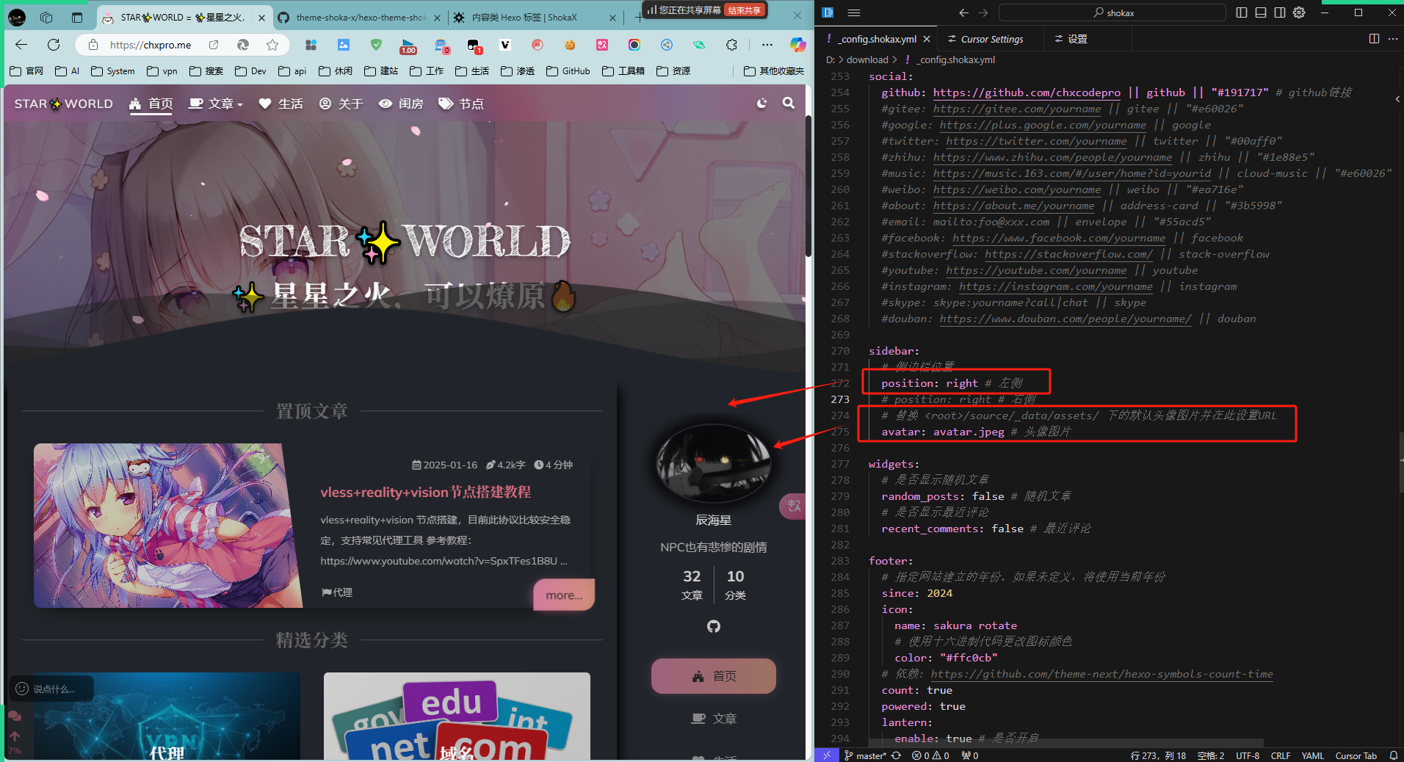This screenshot has width=1404, height=762.
Task: Open 生活 in blog top navigation
Action: click(281, 104)
